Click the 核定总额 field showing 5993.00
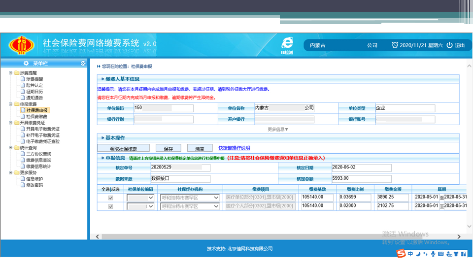 [361, 178]
